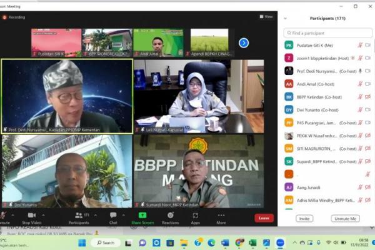Unmute using the microphone toolbar icon

pyautogui.click(x=3, y=215)
